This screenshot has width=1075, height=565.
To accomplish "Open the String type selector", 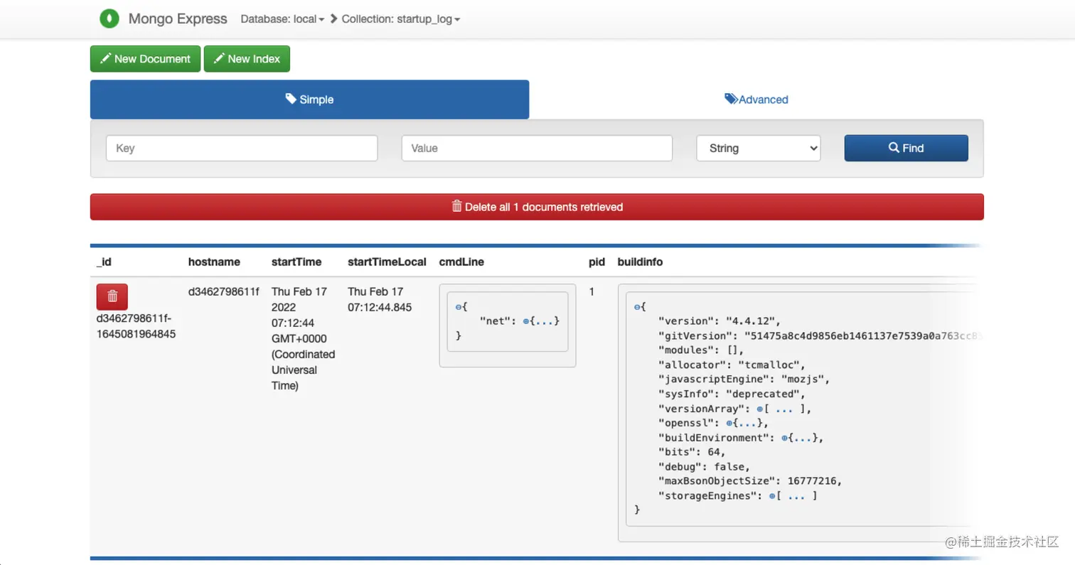I will [759, 148].
